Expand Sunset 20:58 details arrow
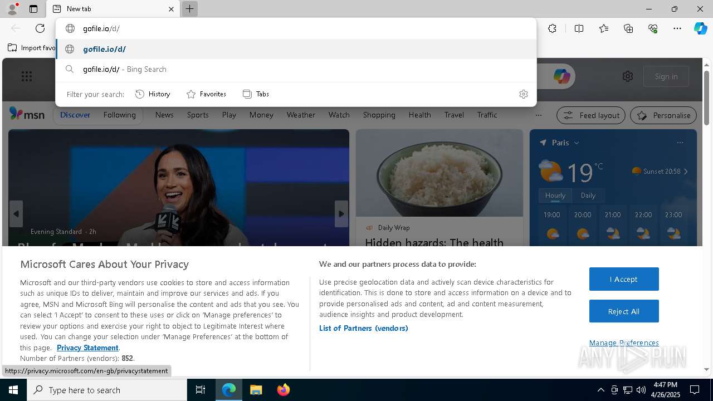The width and height of the screenshot is (713, 401). click(x=686, y=172)
